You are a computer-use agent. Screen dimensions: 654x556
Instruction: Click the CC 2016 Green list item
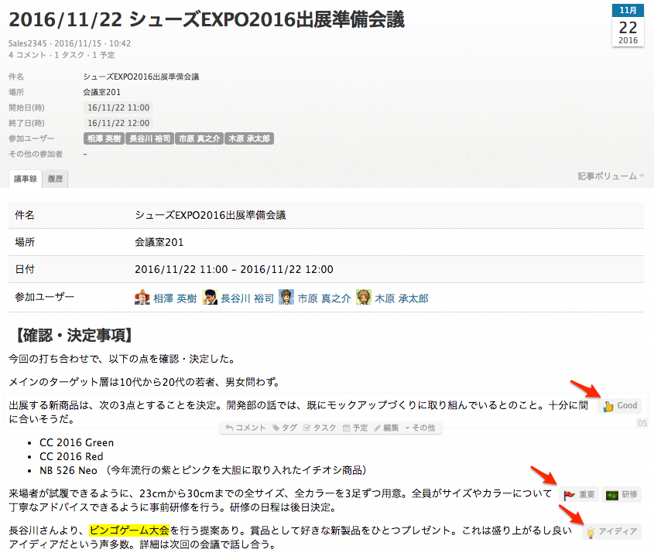click(x=77, y=442)
